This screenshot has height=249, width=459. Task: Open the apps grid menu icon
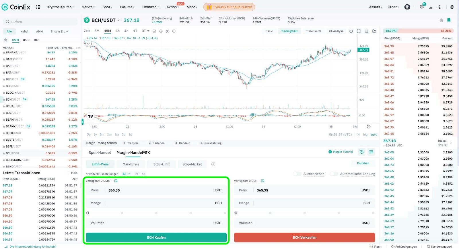pyautogui.click(x=38, y=7)
